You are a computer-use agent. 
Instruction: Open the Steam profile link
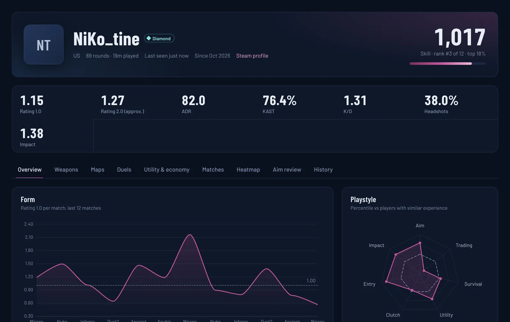[x=252, y=56]
